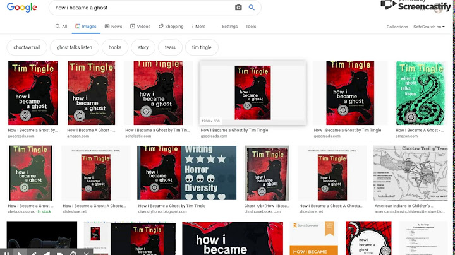Open abebooks.co.uk book cover thumbnail

pyautogui.click(x=30, y=173)
